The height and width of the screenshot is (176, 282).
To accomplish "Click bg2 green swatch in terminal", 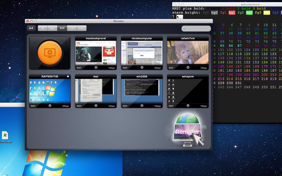I will [249, 13].
